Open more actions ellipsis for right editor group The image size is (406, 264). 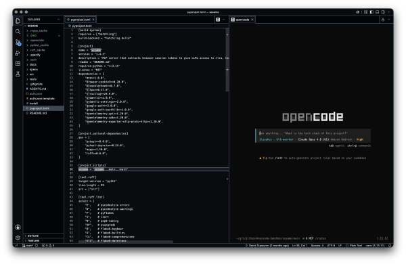pos(389,20)
